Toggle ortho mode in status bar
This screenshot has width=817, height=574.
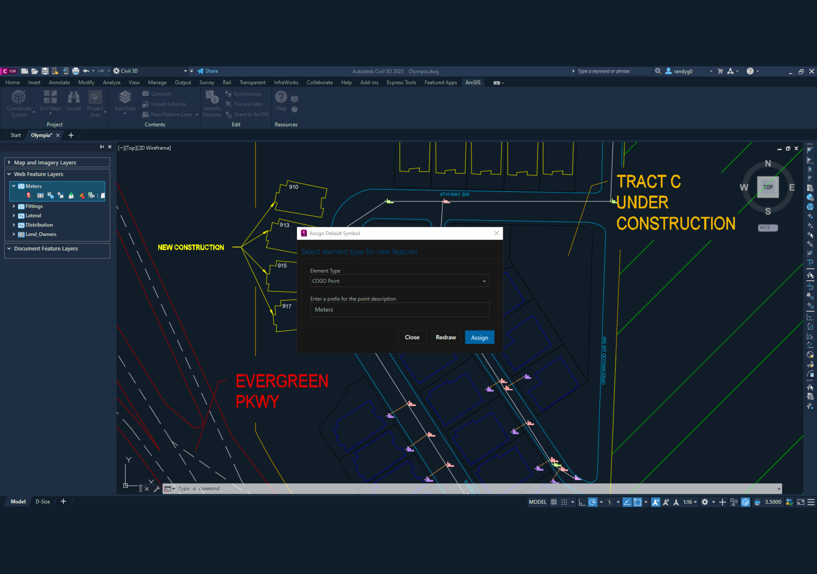pyautogui.click(x=582, y=502)
